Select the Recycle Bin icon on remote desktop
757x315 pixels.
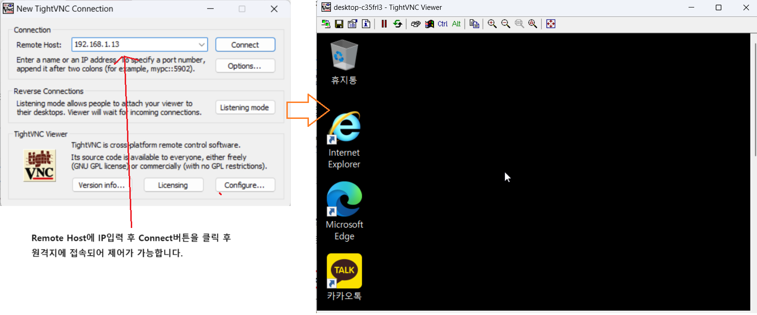coord(344,62)
